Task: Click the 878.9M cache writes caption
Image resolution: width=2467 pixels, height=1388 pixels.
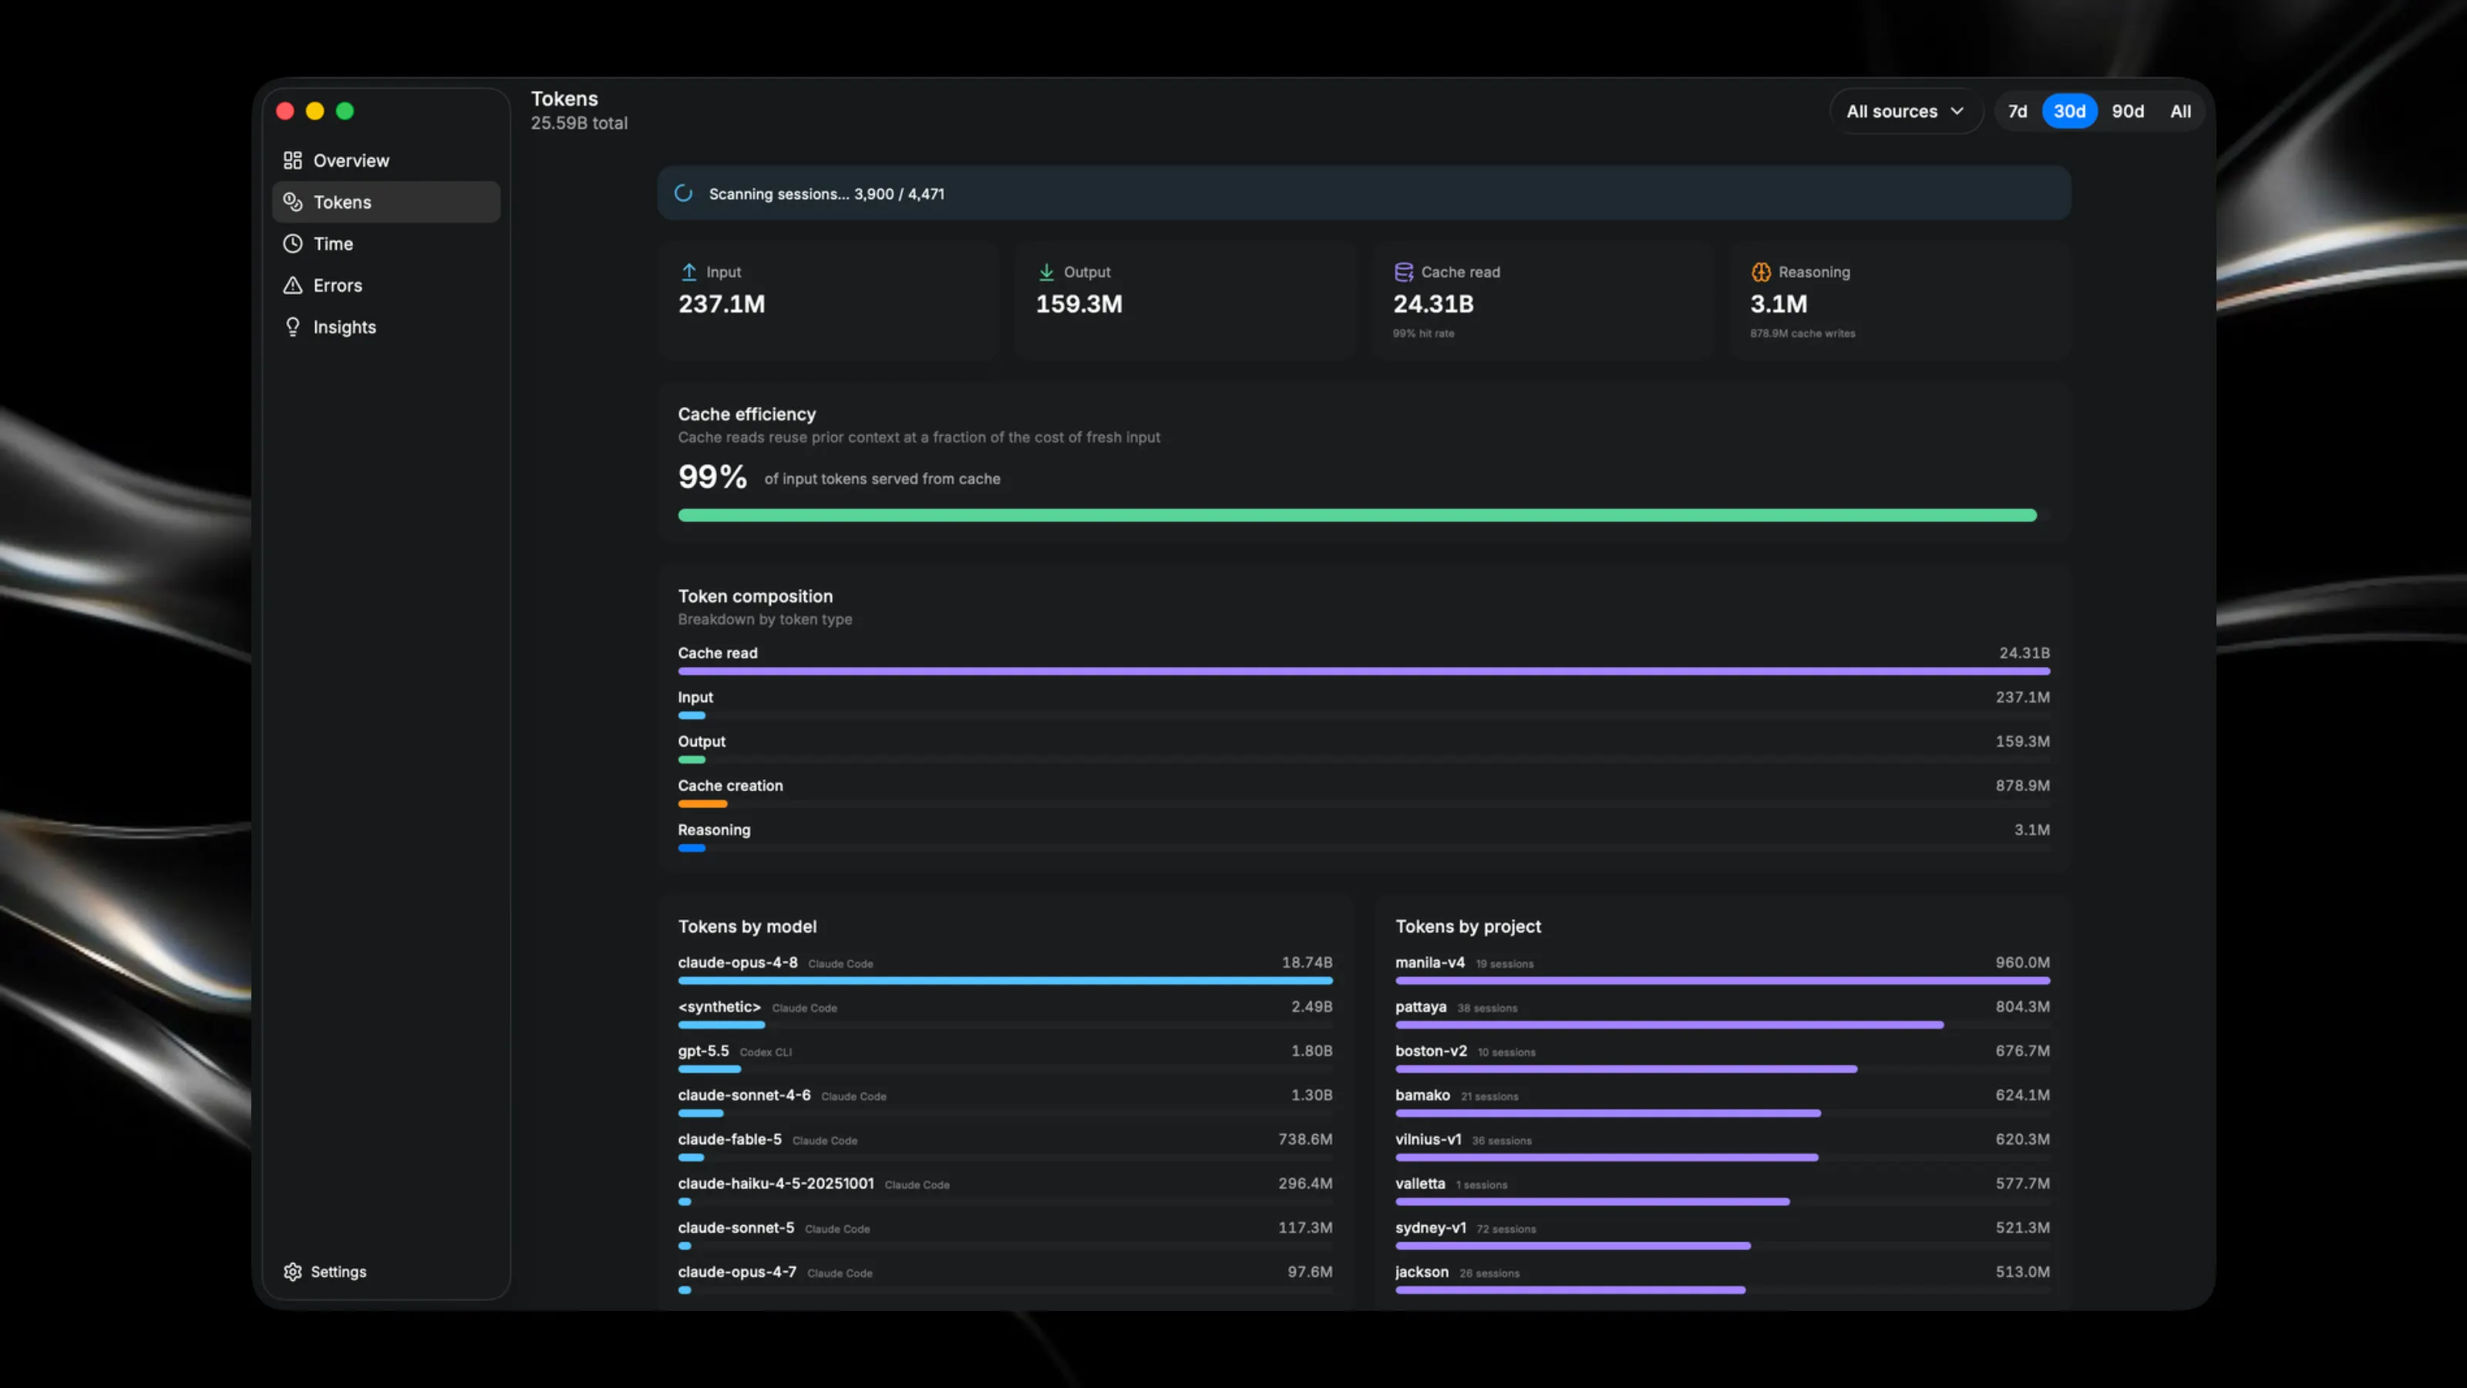Action: point(1802,333)
